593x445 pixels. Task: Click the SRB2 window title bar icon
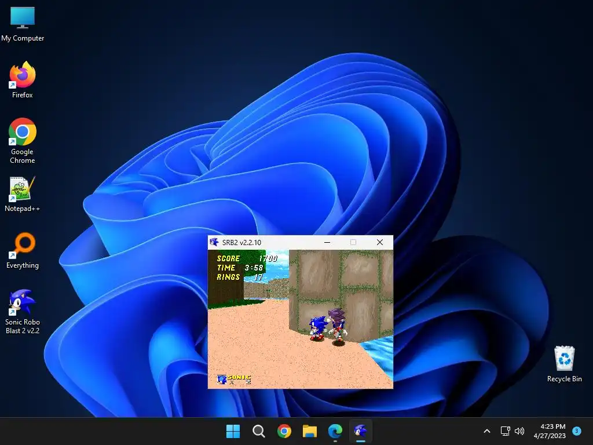point(214,242)
